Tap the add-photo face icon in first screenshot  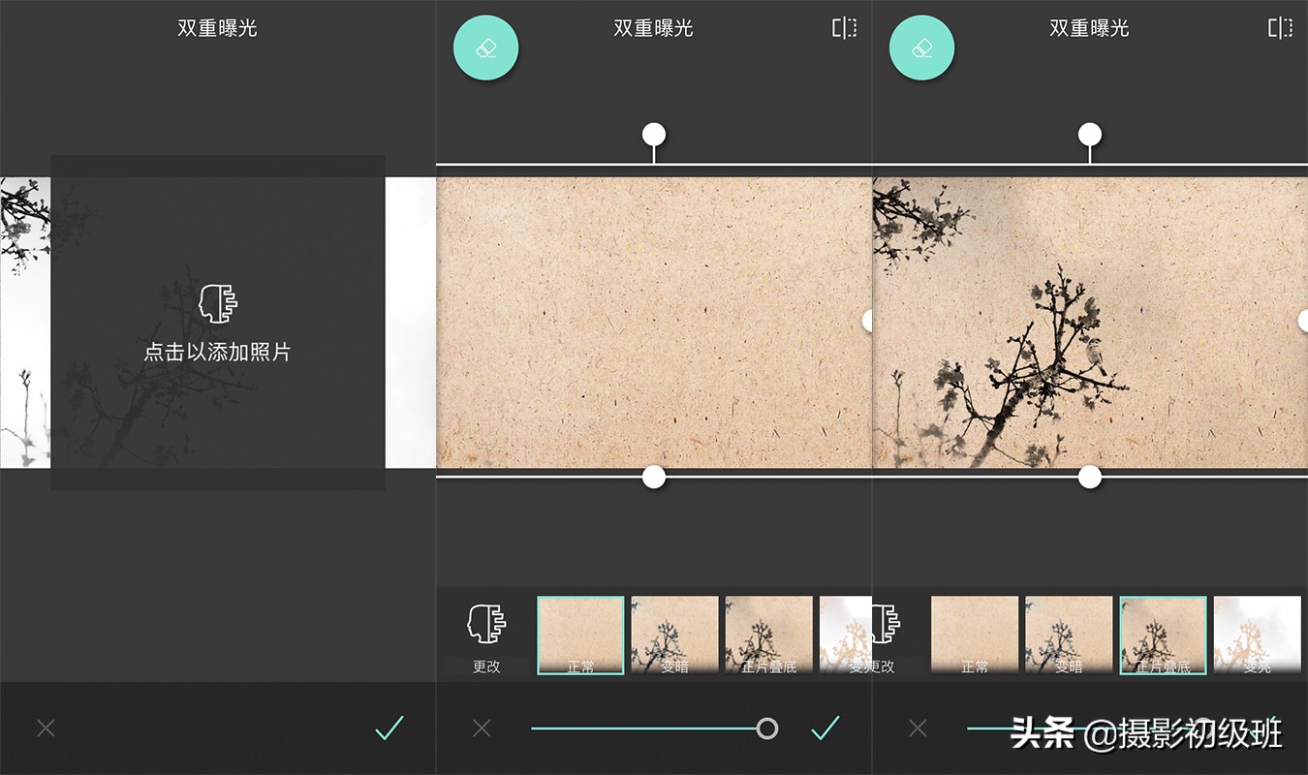click(x=218, y=303)
